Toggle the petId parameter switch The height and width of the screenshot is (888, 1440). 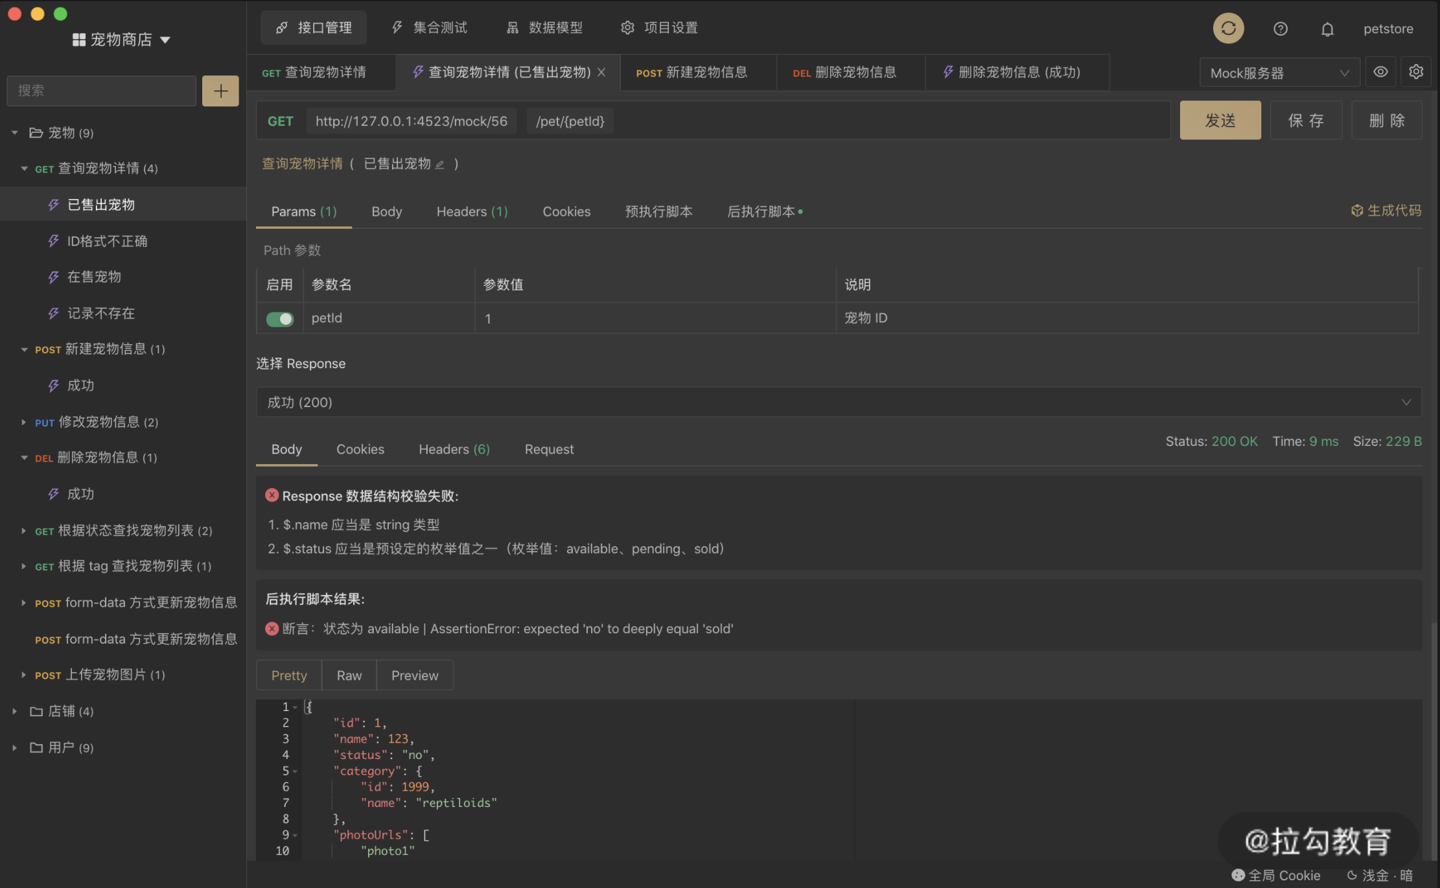click(x=280, y=319)
